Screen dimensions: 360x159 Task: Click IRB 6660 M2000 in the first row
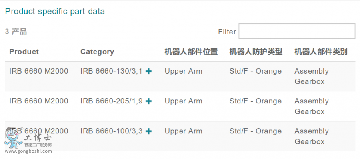[x=39, y=71]
